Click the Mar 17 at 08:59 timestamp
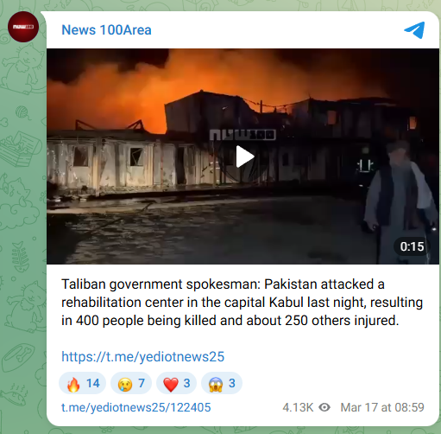Image resolution: width=441 pixels, height=434 pixels. [x=382, y=407]
